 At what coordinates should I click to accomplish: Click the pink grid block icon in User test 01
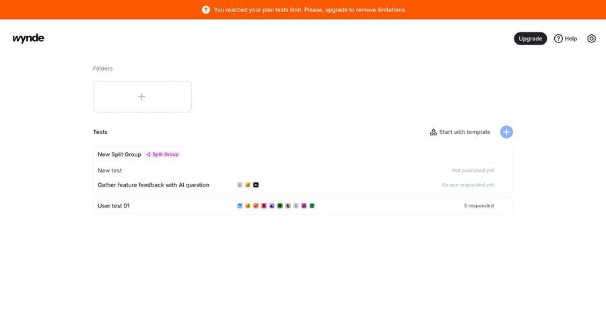[304, 205]
